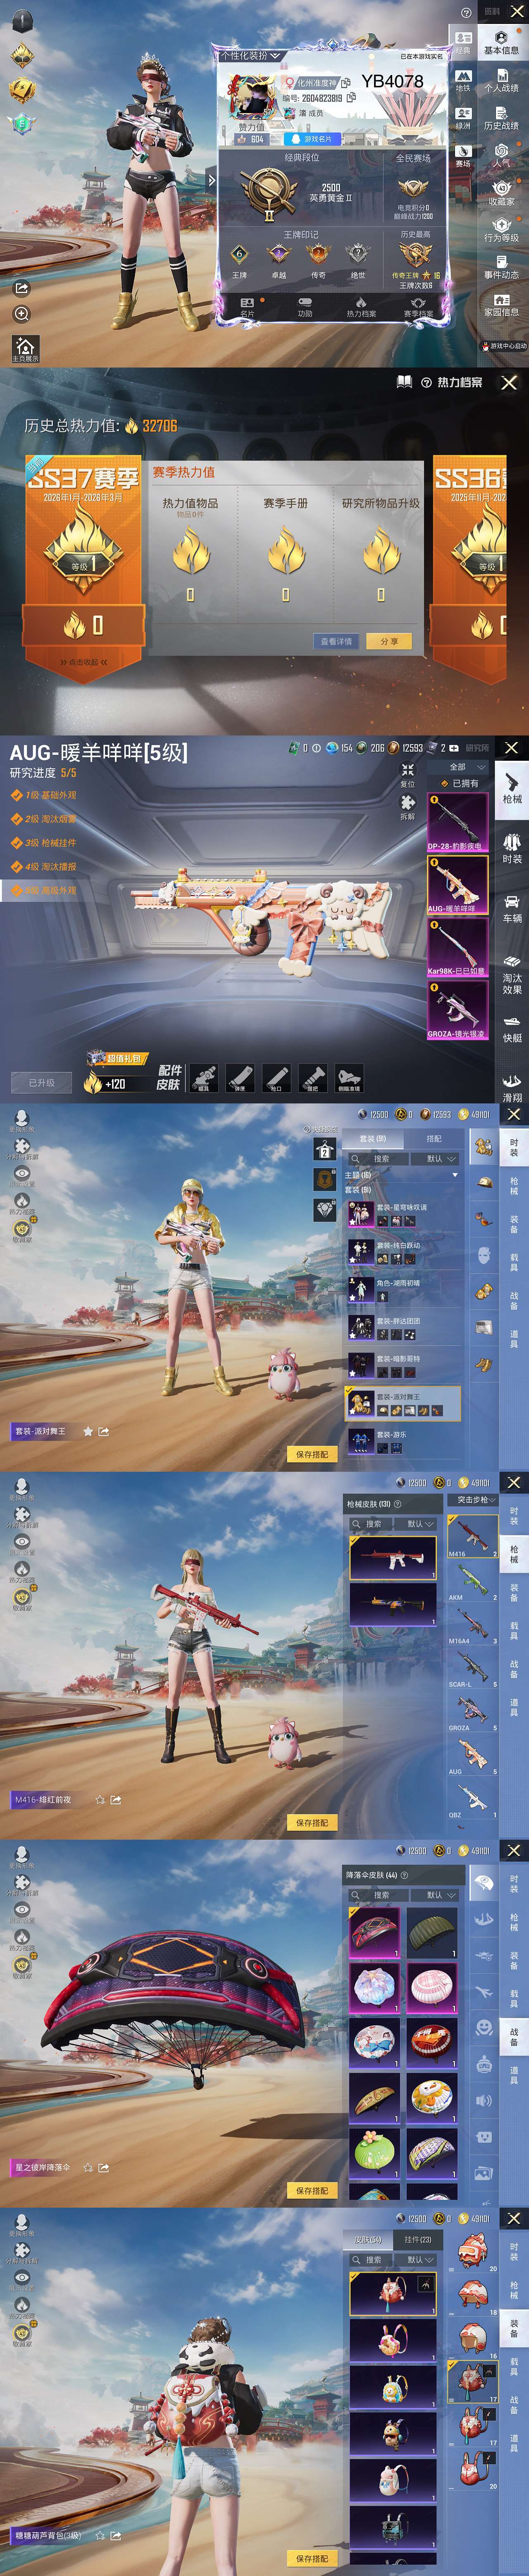Tap the zoom-in magnifier icon on profile
The image size is (529, 2576).
[x=22, y=314]
